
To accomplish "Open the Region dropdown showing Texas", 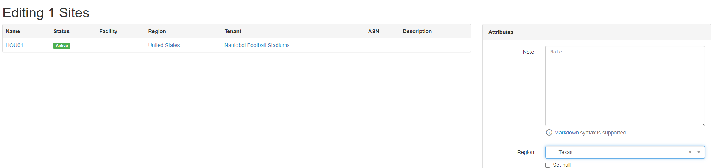I will (x=617, y=152).
